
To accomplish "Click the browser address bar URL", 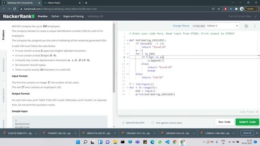I will click(60, 9).
